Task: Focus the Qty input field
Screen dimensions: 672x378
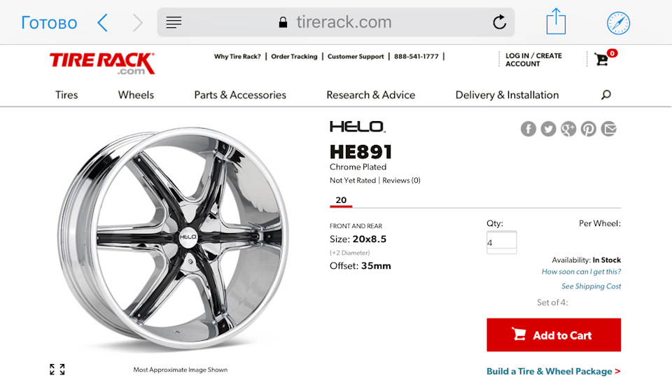Action: (x=501, y=242)
